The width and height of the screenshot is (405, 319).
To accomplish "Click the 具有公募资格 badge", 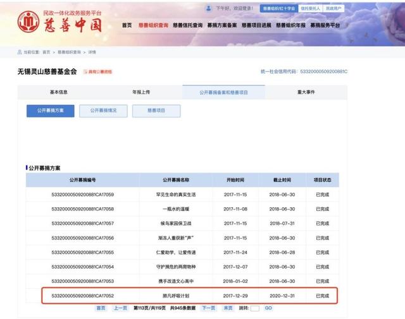I will coord(98,71).
